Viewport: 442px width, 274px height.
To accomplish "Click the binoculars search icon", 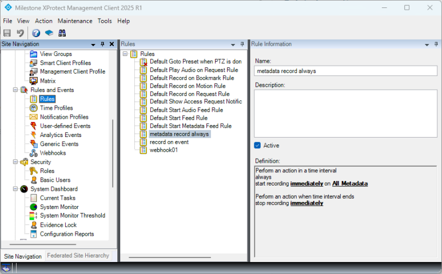I will tap(62, 33).
